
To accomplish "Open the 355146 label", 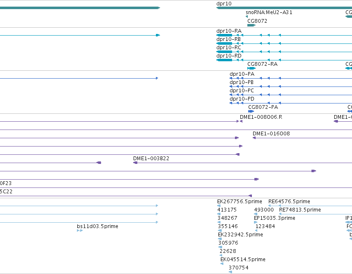I will pos(228,227).
